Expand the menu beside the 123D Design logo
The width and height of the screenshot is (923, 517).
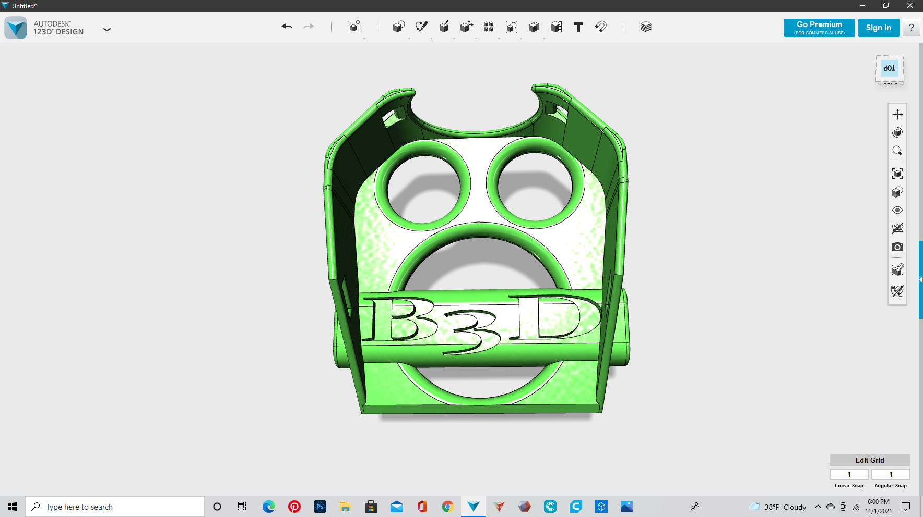(107, 30)
